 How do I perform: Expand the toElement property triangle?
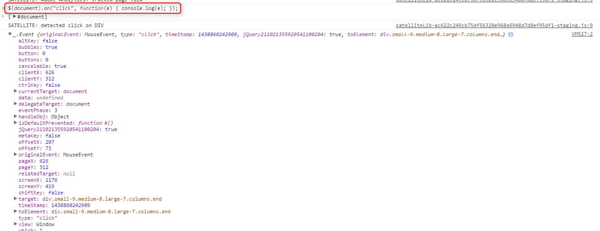coord(16,212)
